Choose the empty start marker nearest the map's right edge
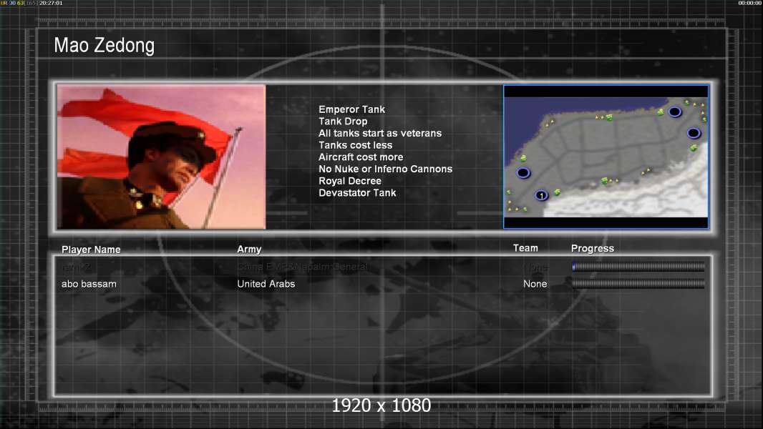 coord(693,133)
